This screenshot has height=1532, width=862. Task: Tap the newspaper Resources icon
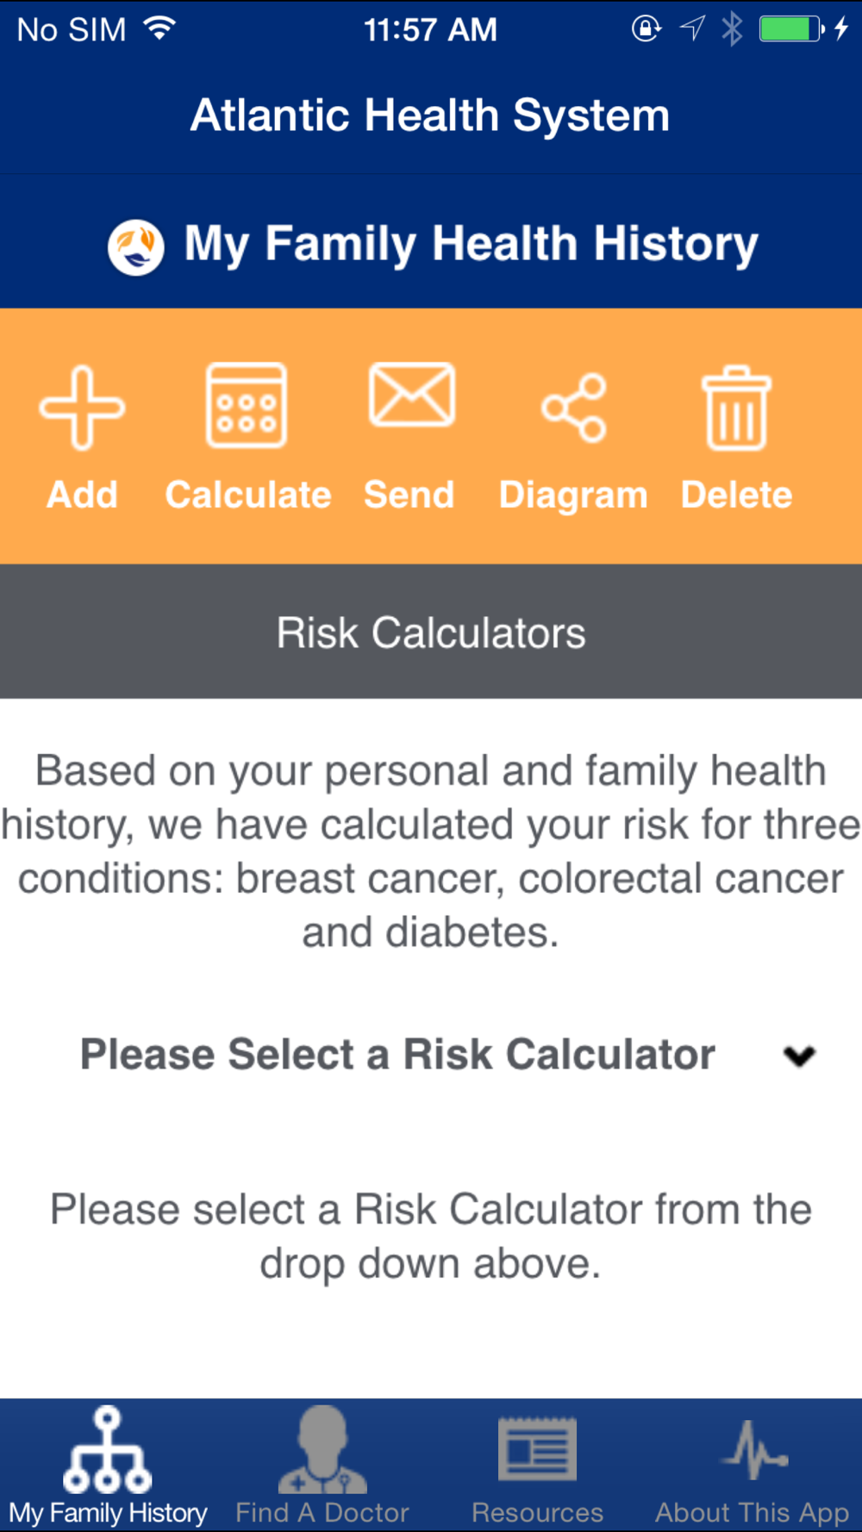(538, 1449)
